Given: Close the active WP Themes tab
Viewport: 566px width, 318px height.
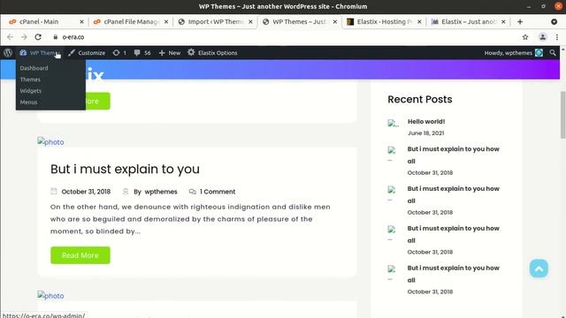Looking at the screenshot, I should point(335,21).
